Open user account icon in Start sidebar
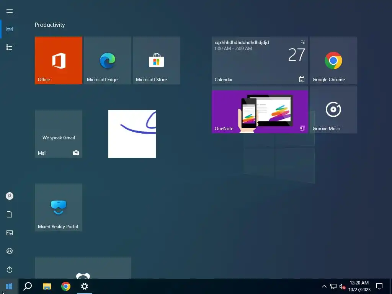Screen dimensions: 392x294 10,196
